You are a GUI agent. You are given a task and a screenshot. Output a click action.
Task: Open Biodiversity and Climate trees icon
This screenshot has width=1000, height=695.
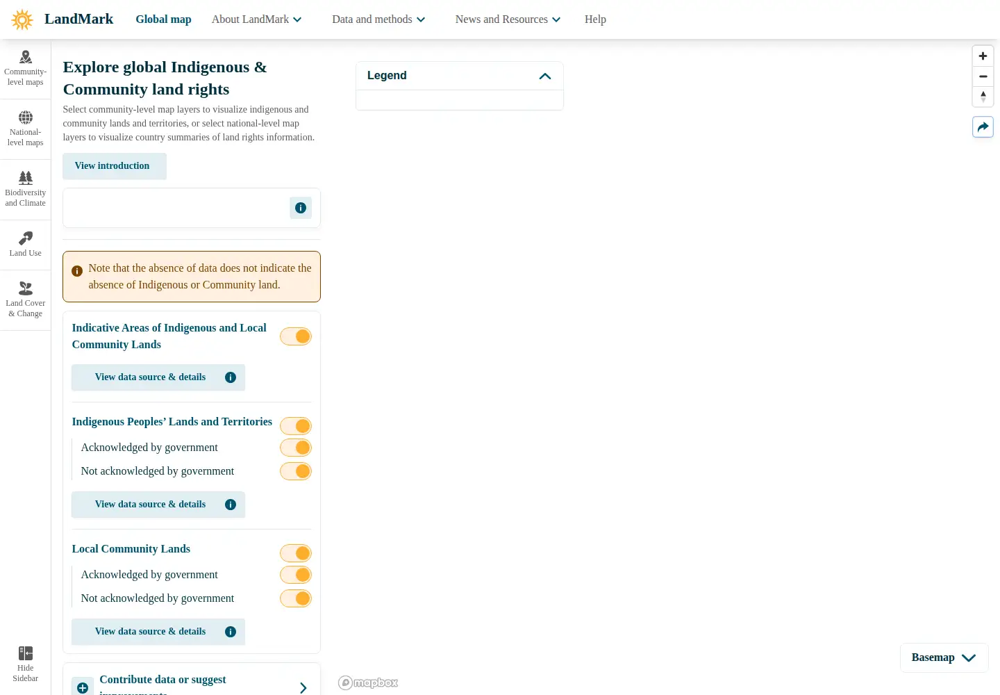[26, 178]
